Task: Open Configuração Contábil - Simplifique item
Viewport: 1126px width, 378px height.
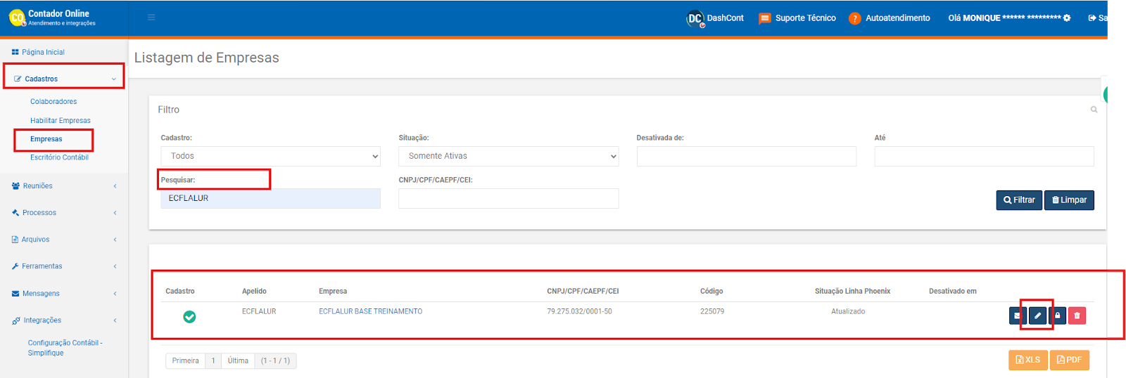Action: point(65,348)
